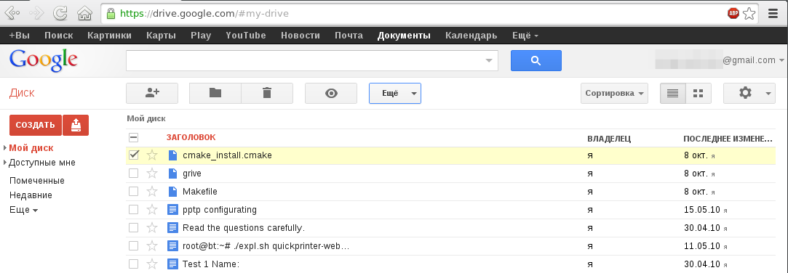Click the browser forward arrow

point(36,13)
